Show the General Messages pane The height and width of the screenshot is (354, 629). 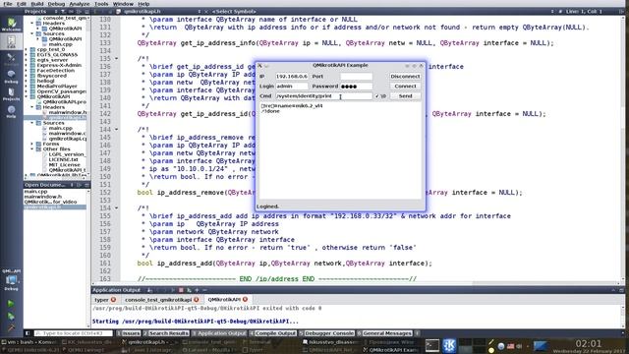point(384,333)
